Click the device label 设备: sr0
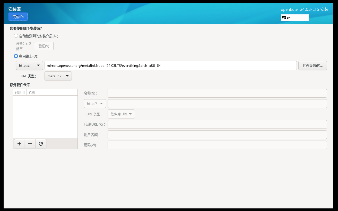 [23, 43]
